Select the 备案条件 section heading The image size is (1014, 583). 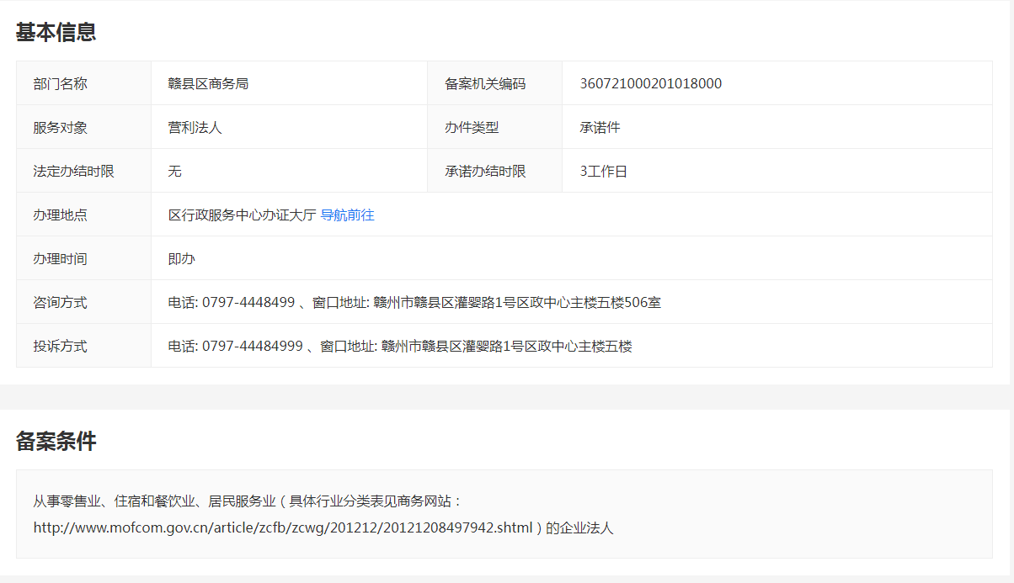(x=56, y=441)
